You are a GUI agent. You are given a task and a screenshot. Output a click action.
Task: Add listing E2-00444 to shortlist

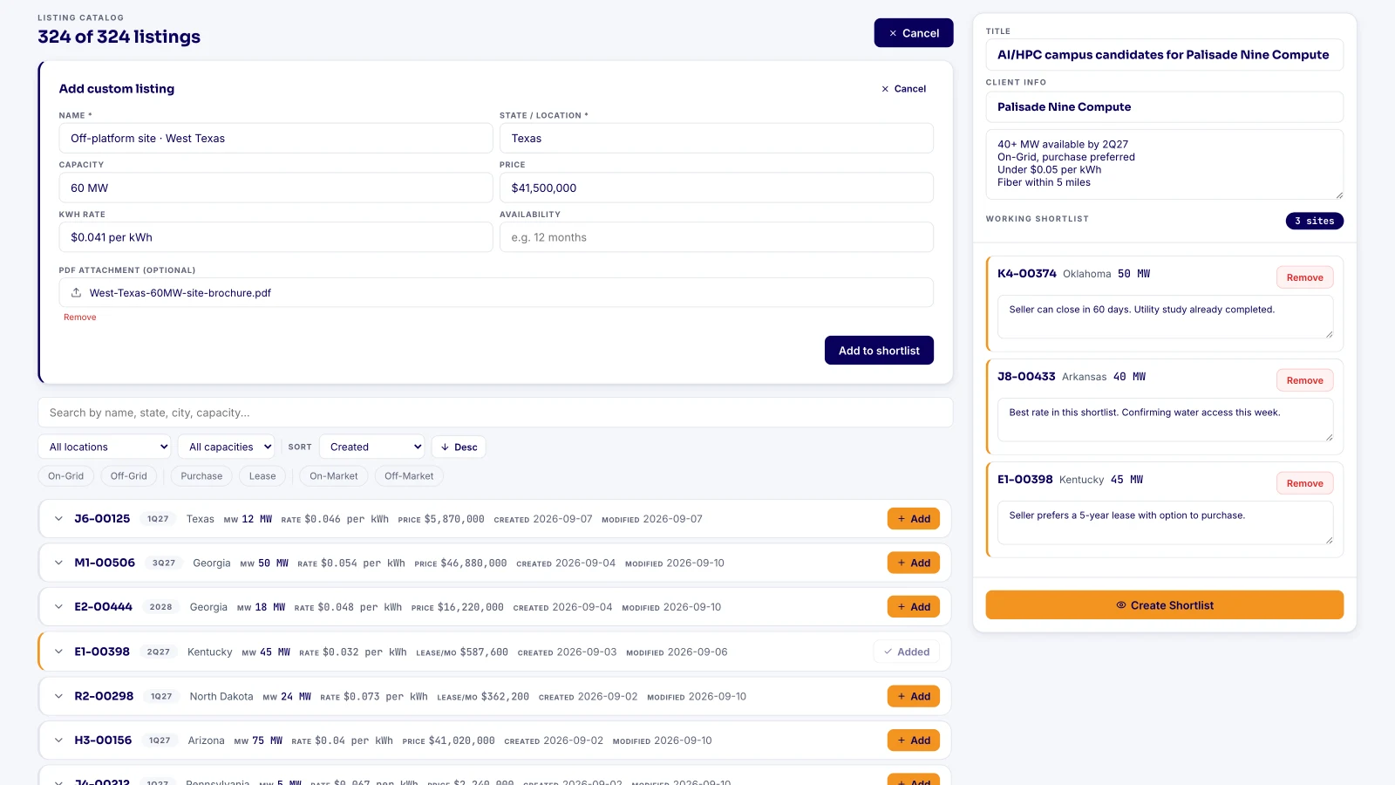point(914,607)
